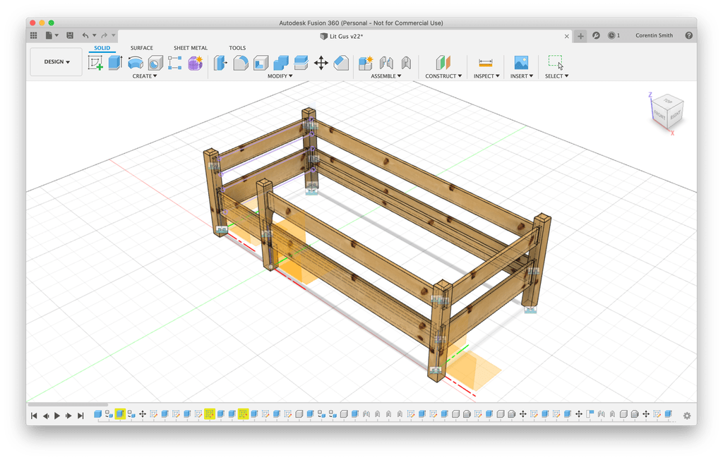Play the design timeline

[x=57, y=416]
